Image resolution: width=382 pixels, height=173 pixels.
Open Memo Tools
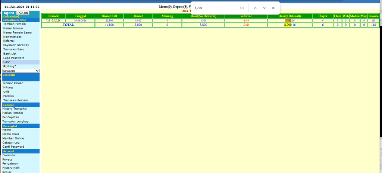click(11, 134)
